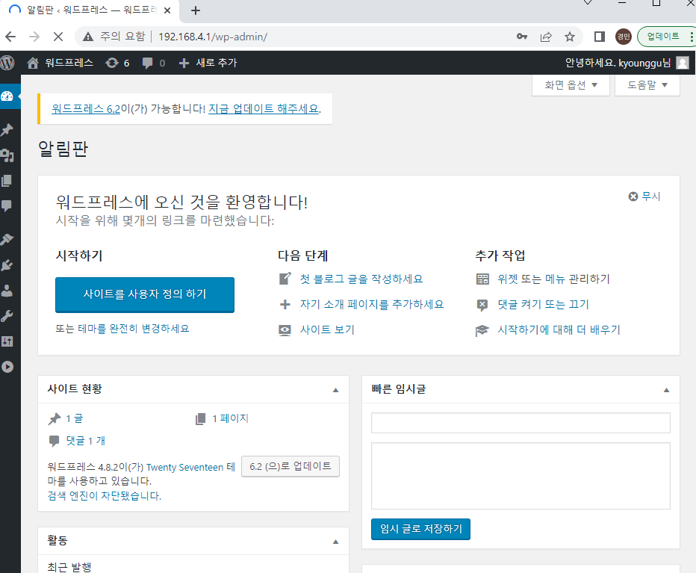Click 지금 업데이트 해주세요 link
The width and height of the screenshot is (696, 573).
tap(264, 109)
